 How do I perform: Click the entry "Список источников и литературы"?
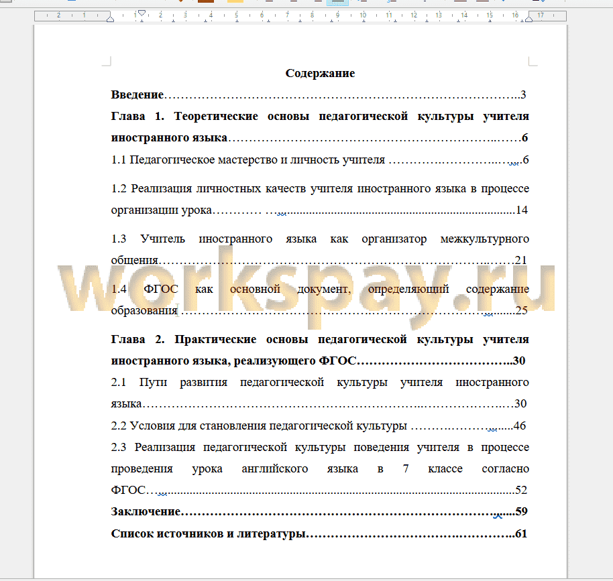click(x=208, y=533)
